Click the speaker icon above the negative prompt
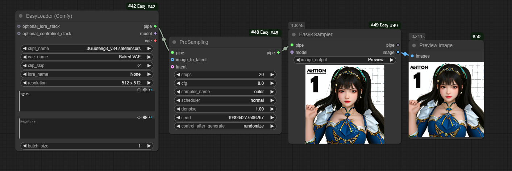Image resolution: width=512 pixels, height=171 pixels. coord(150,117)
